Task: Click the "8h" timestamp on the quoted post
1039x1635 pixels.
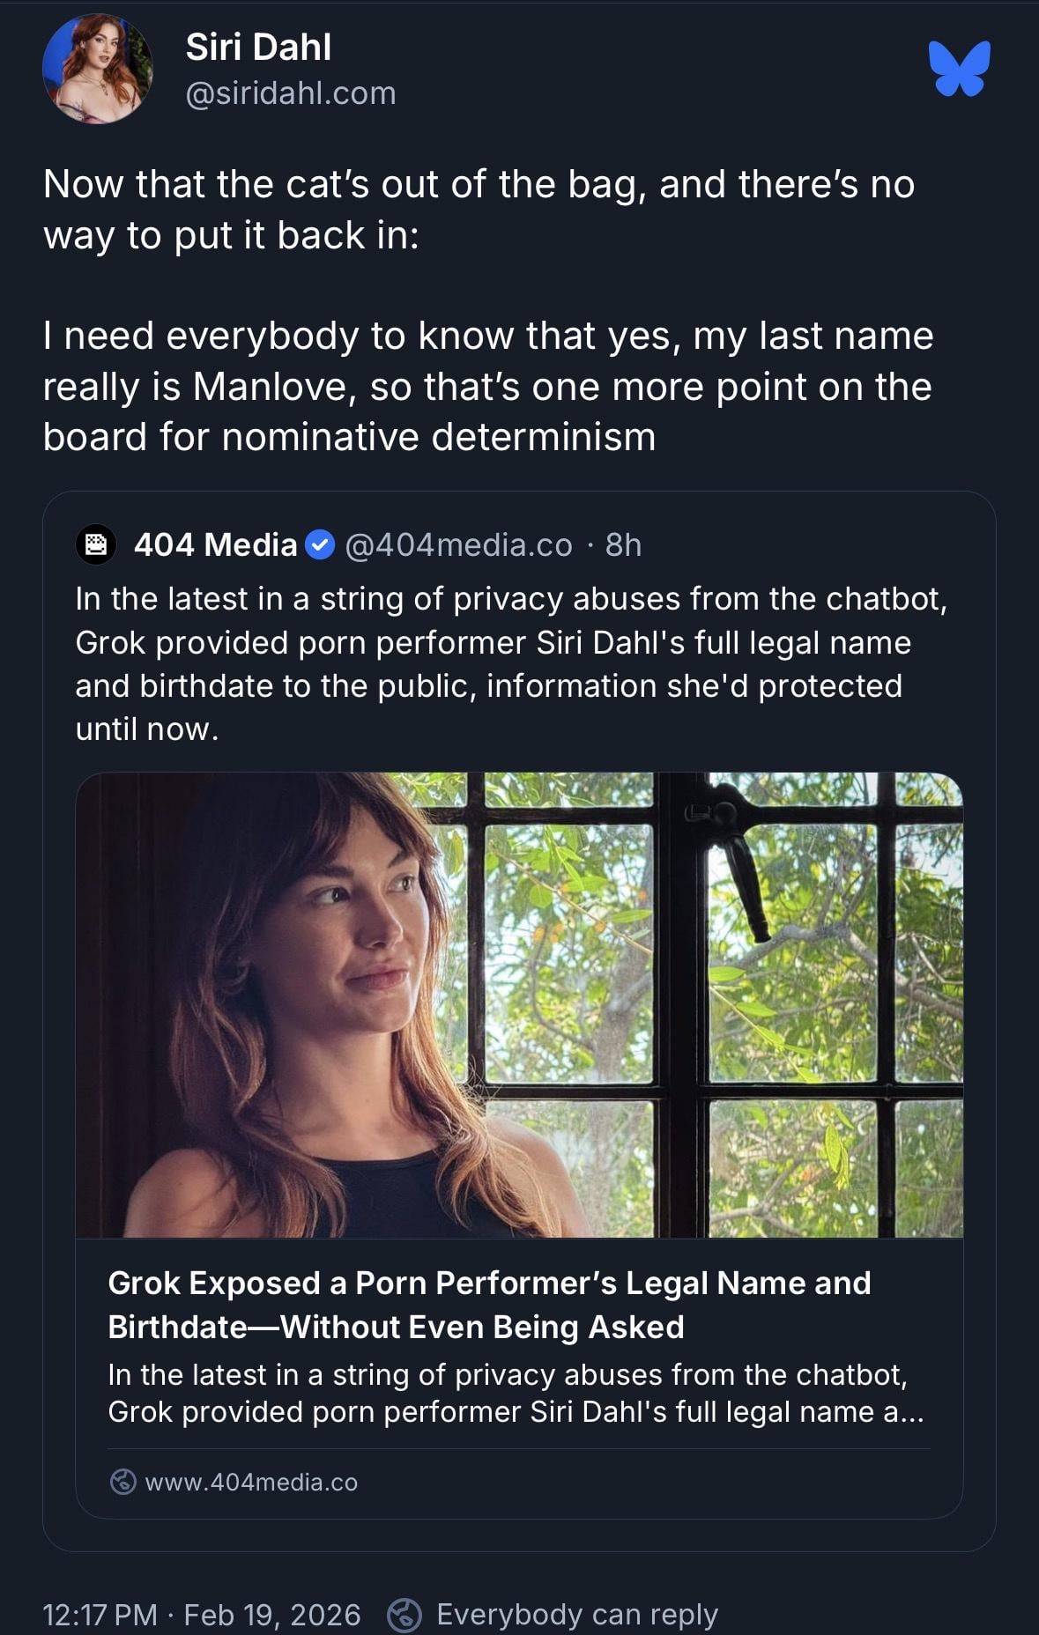Action: (x=623, y=545)
